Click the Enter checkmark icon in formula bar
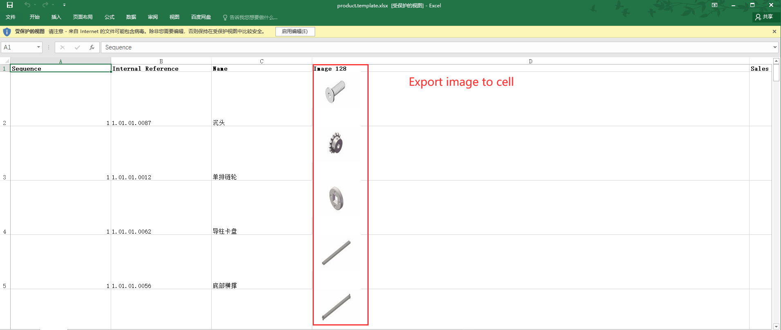Viewport: 781px width, 330px height. [77, 47]
